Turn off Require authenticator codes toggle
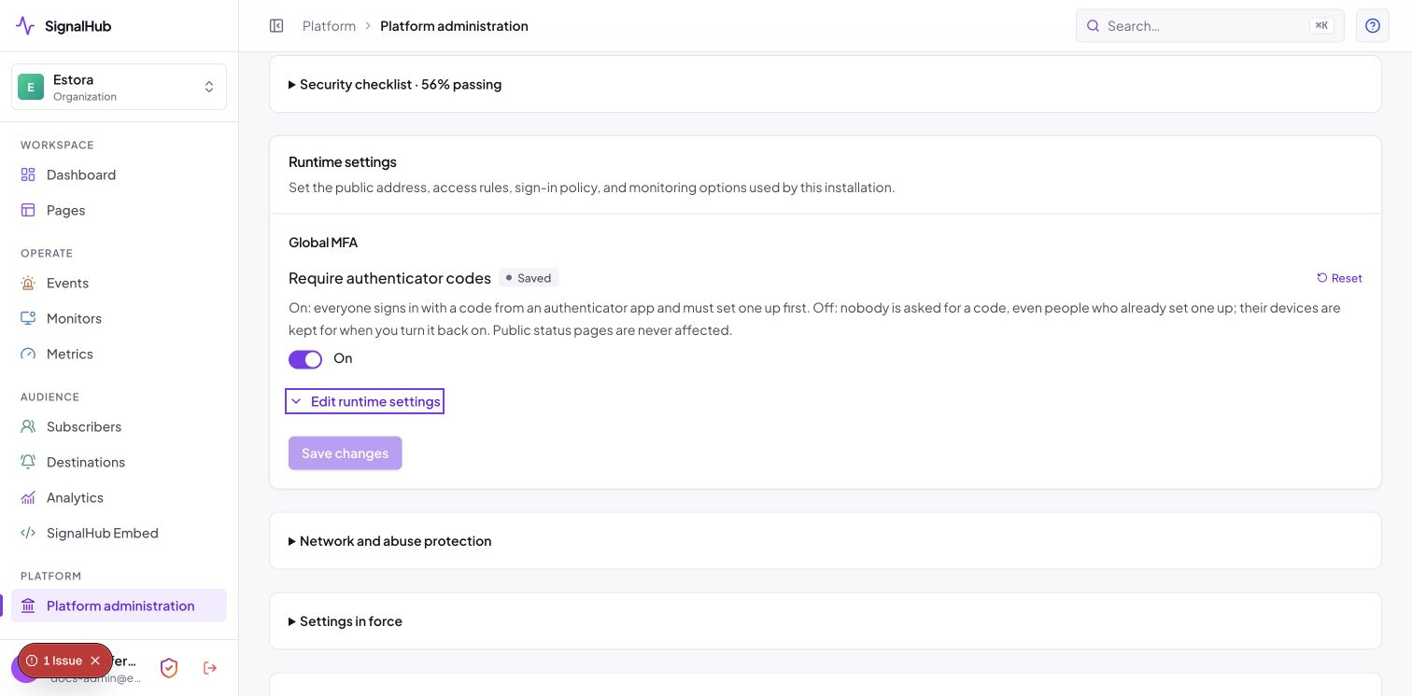 coord(305,359)
